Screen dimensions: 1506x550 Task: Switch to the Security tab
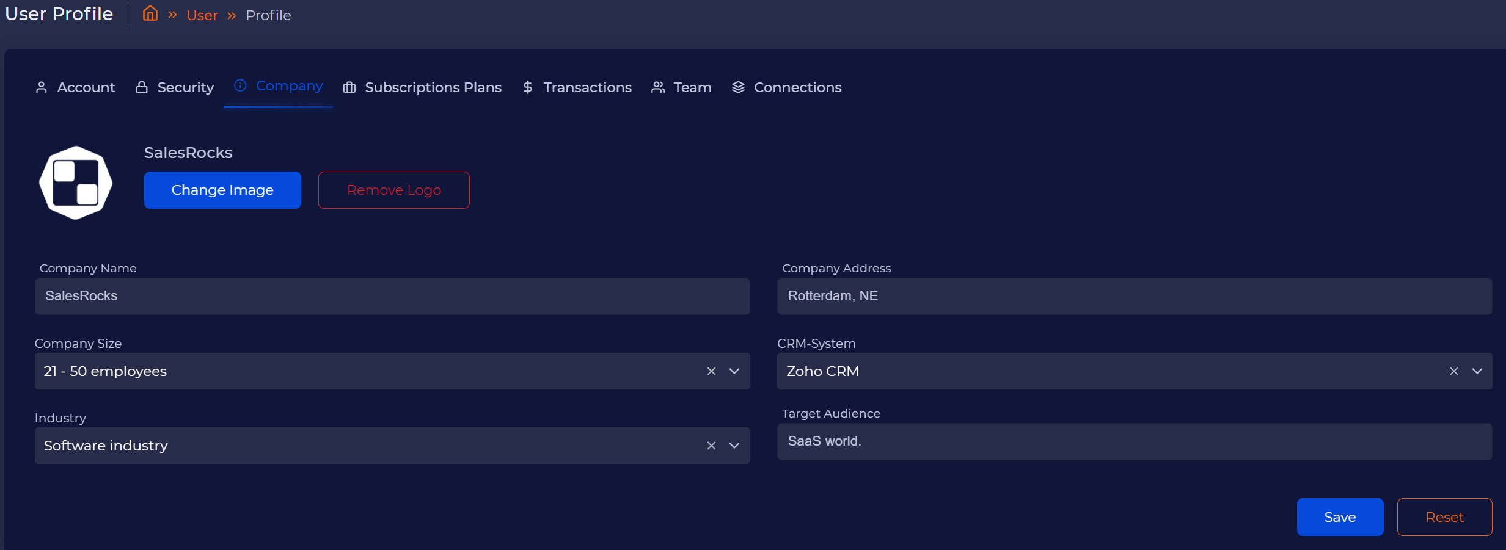(175, 87)
